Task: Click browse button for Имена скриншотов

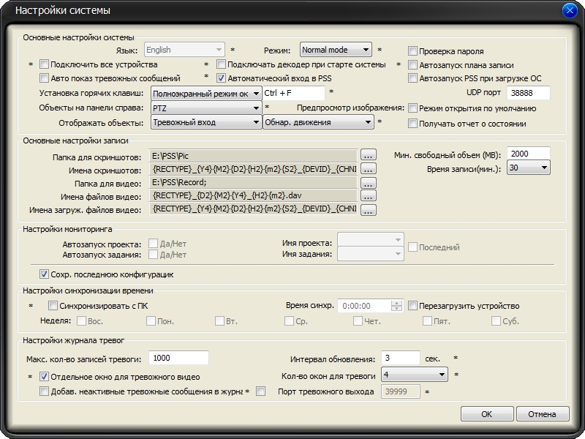Action: point(368,169)
